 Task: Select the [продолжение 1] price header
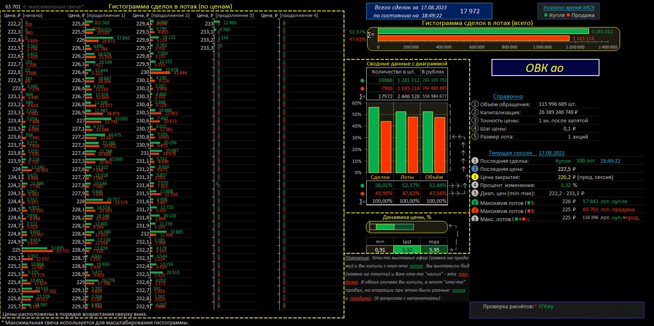point(97,16)
